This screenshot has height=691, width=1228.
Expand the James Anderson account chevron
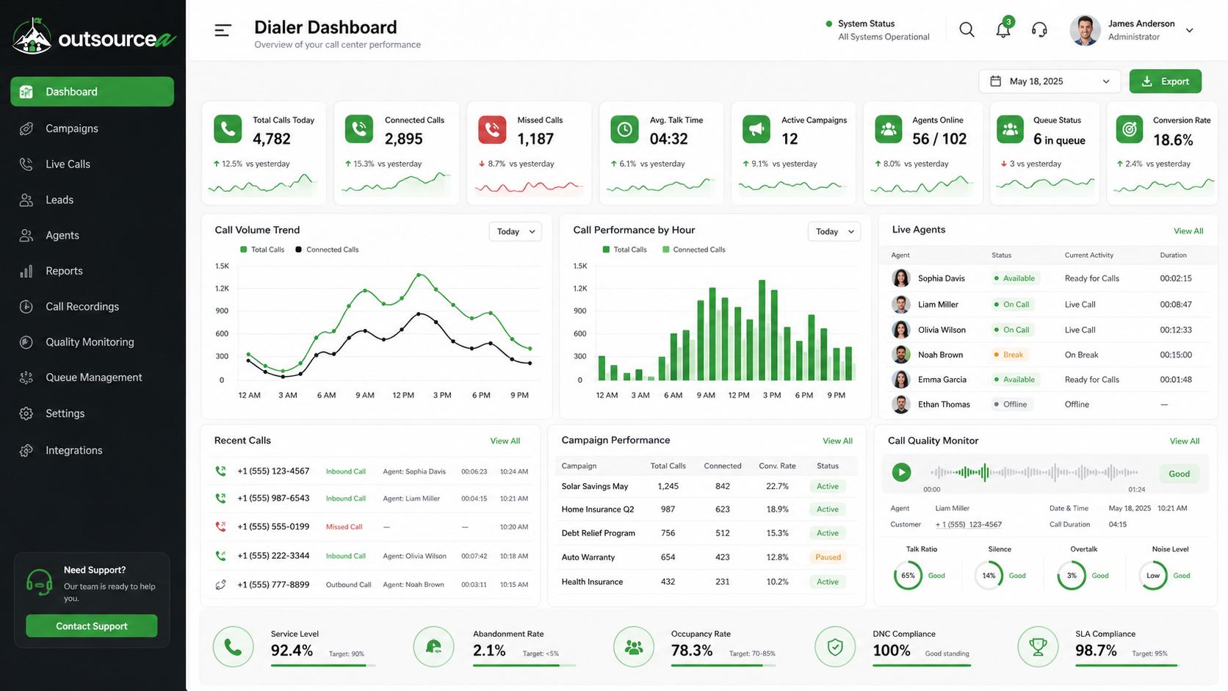click(x=1189, y=31)
